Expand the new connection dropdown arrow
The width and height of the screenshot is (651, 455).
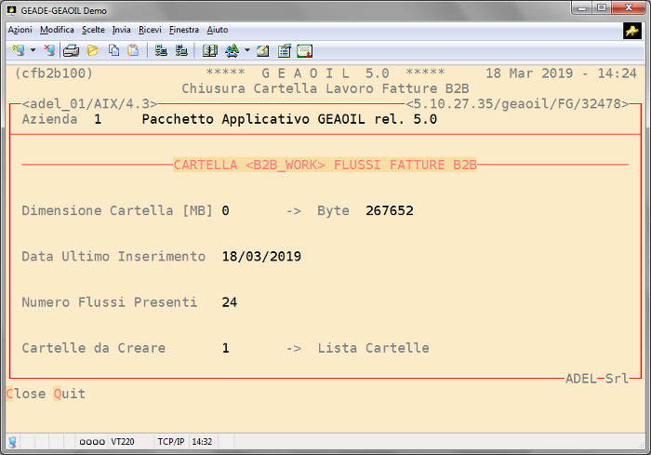tap(33, 50)
